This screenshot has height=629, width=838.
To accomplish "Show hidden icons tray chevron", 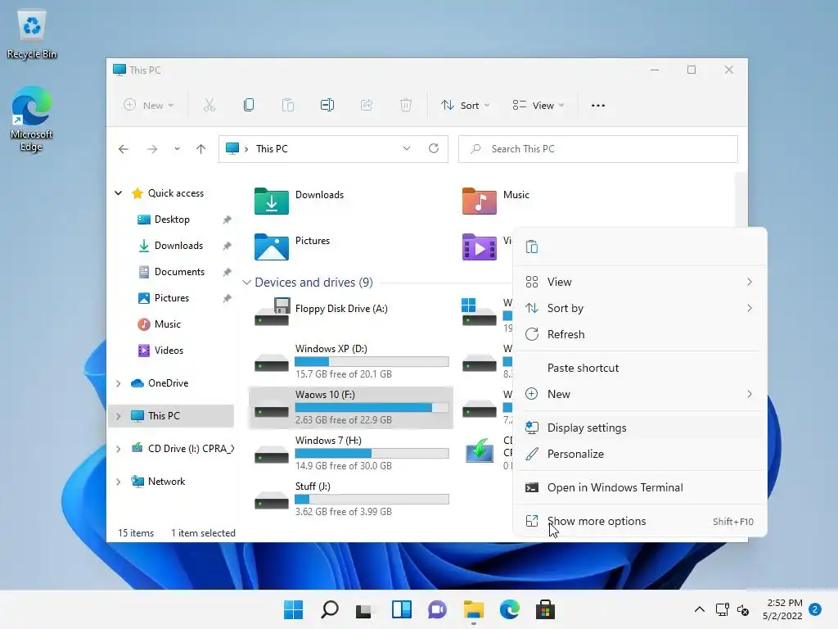I will point(699,609).
